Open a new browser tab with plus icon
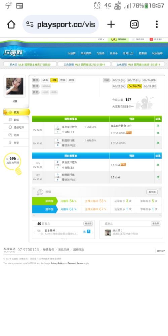 point(111,24)
